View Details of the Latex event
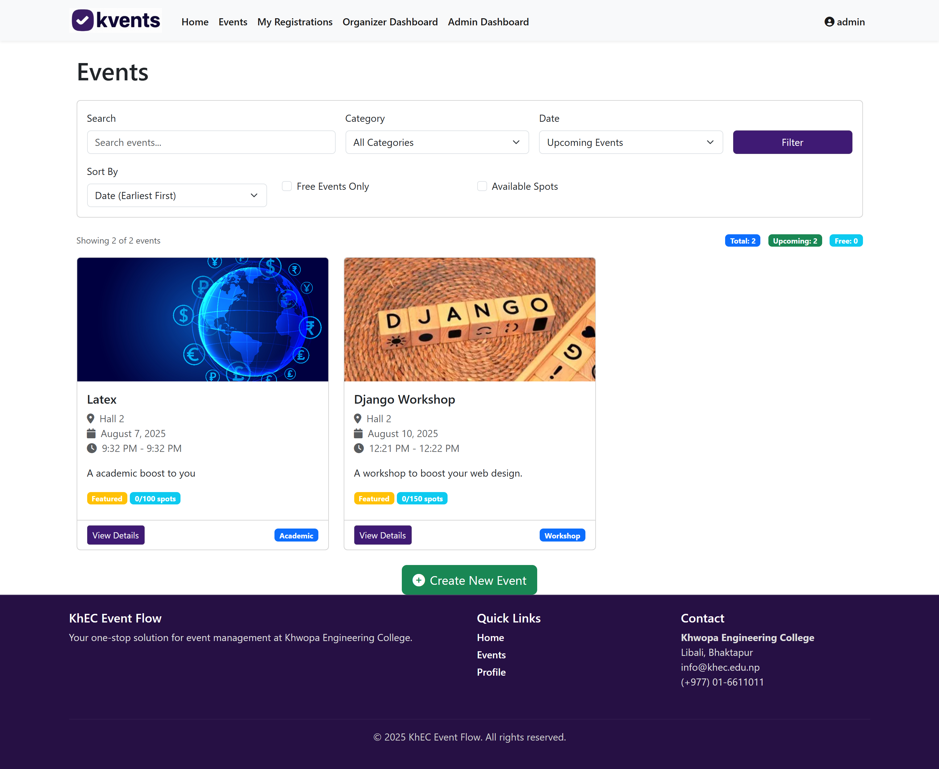939x769 pixels. pos(116,535)
